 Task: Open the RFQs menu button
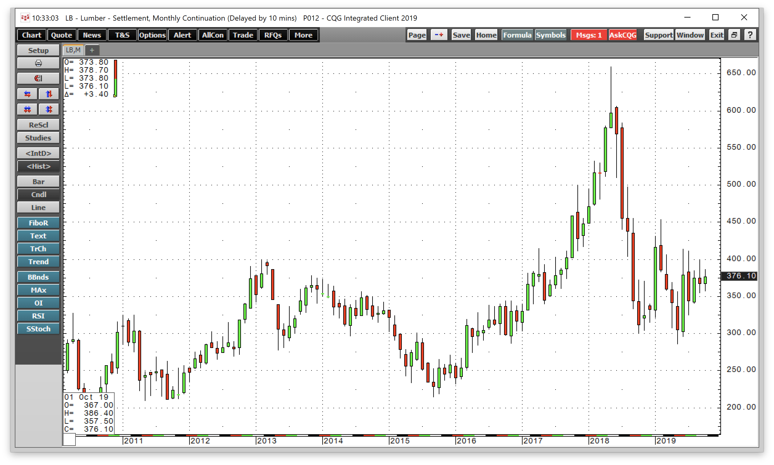(x=273, y=35)
